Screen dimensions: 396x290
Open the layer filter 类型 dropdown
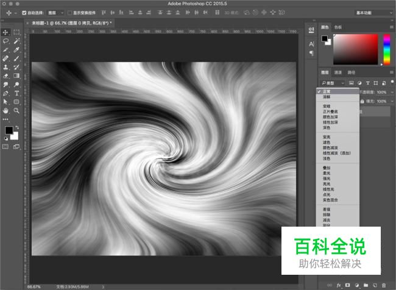point(333,83)
